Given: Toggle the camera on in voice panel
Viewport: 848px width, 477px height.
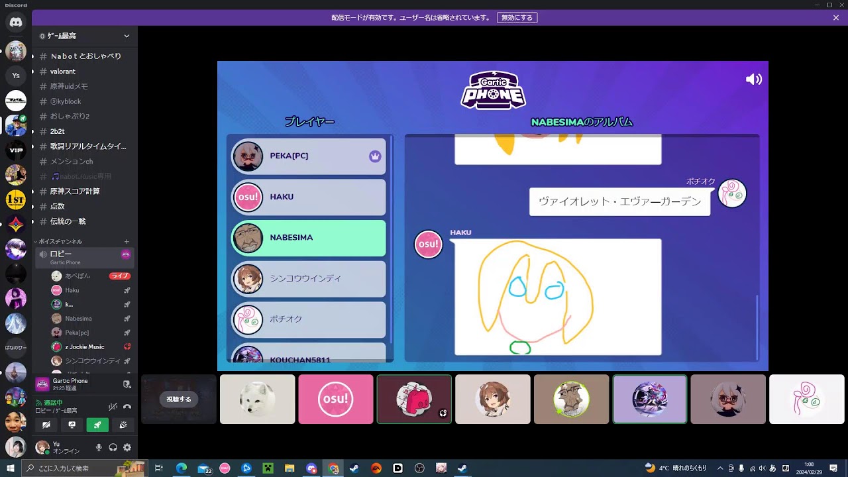Looking at the screenshot, I should tap(46, 425).
